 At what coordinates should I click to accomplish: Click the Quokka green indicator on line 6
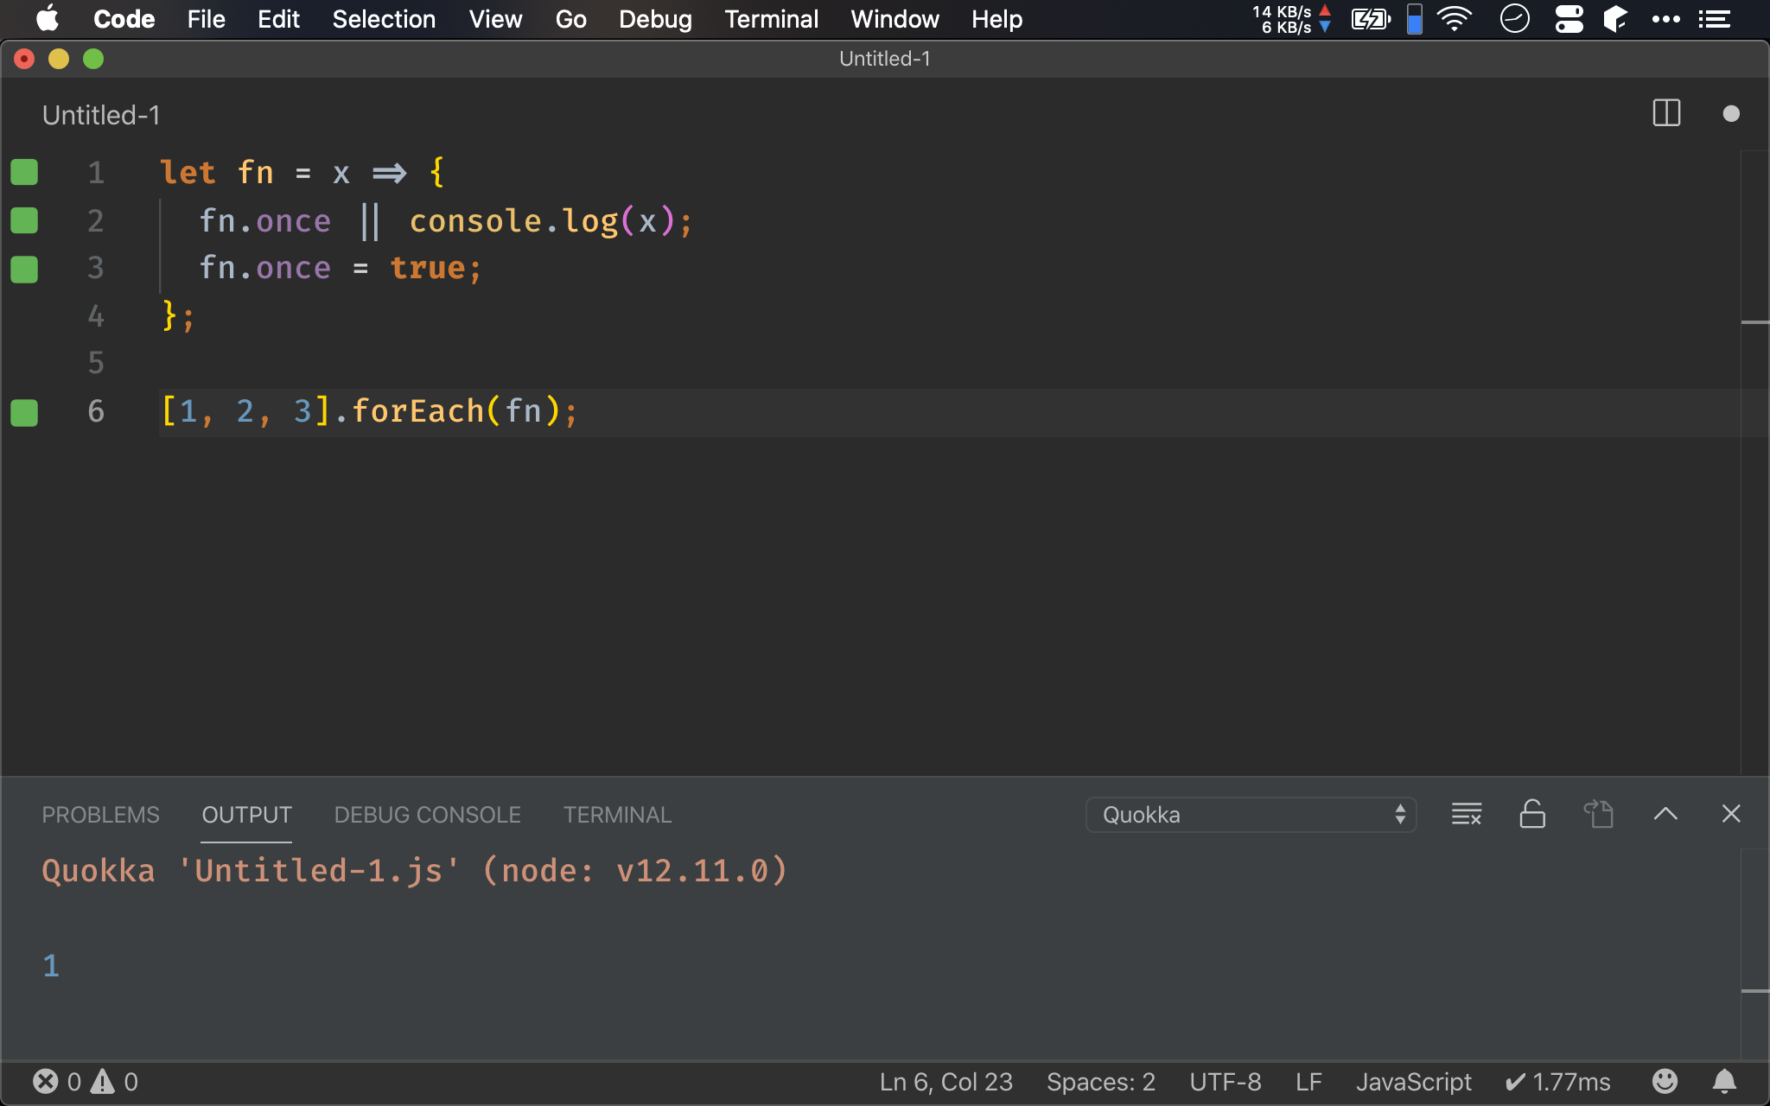[24, 412]
